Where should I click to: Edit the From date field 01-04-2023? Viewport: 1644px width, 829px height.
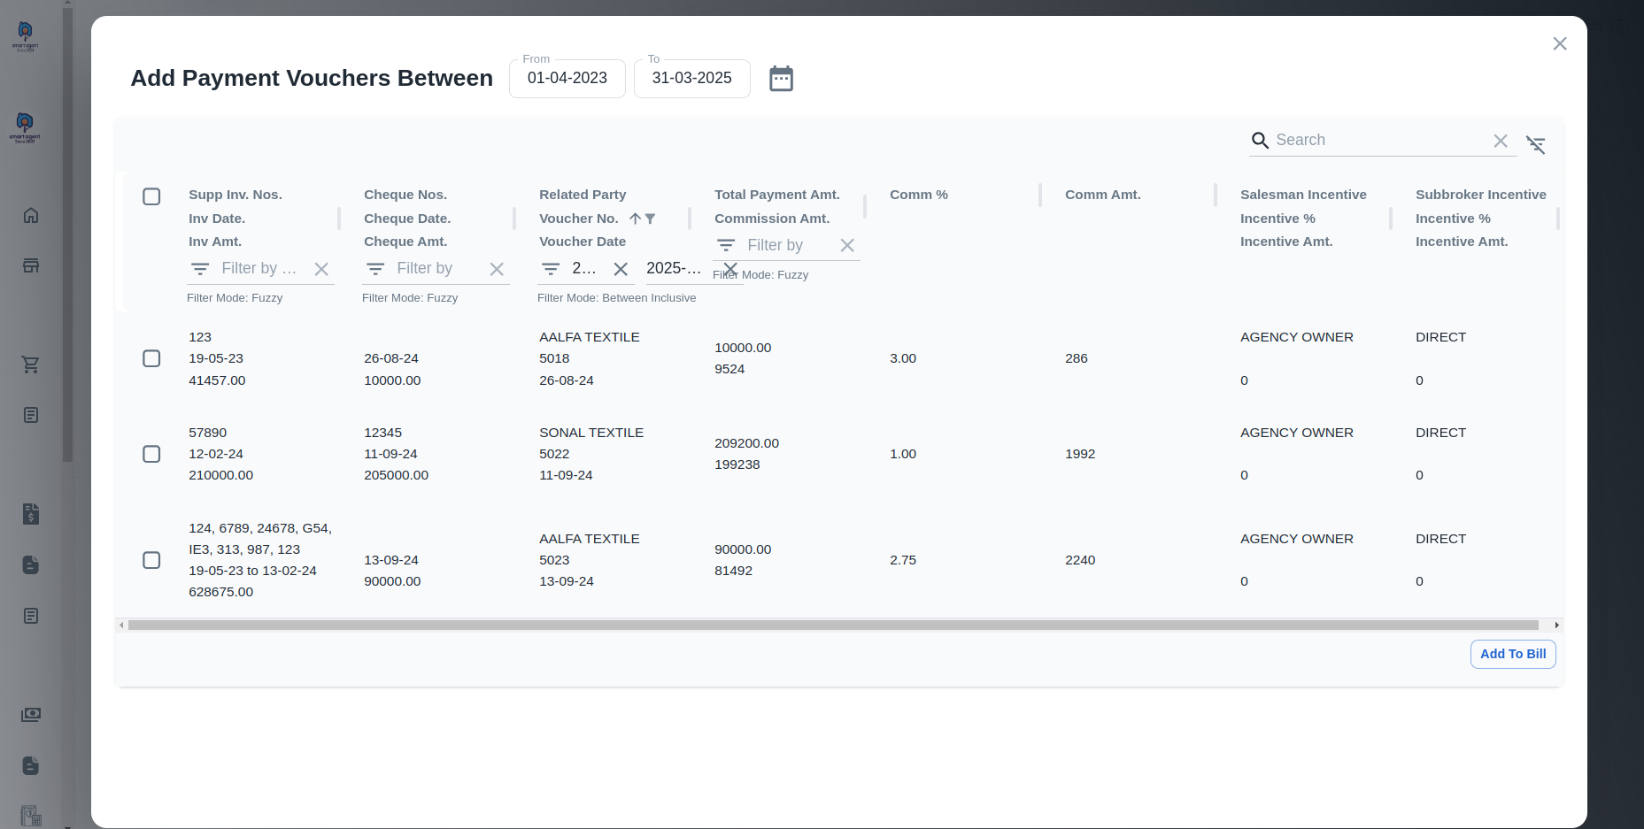567,79
